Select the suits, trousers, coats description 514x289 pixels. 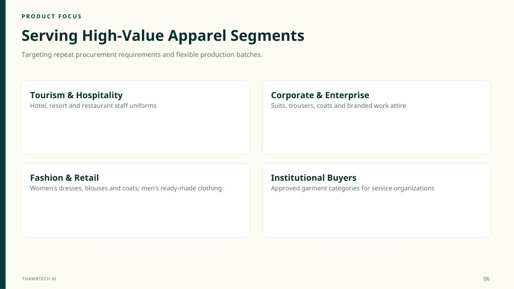tap(338, 106)
